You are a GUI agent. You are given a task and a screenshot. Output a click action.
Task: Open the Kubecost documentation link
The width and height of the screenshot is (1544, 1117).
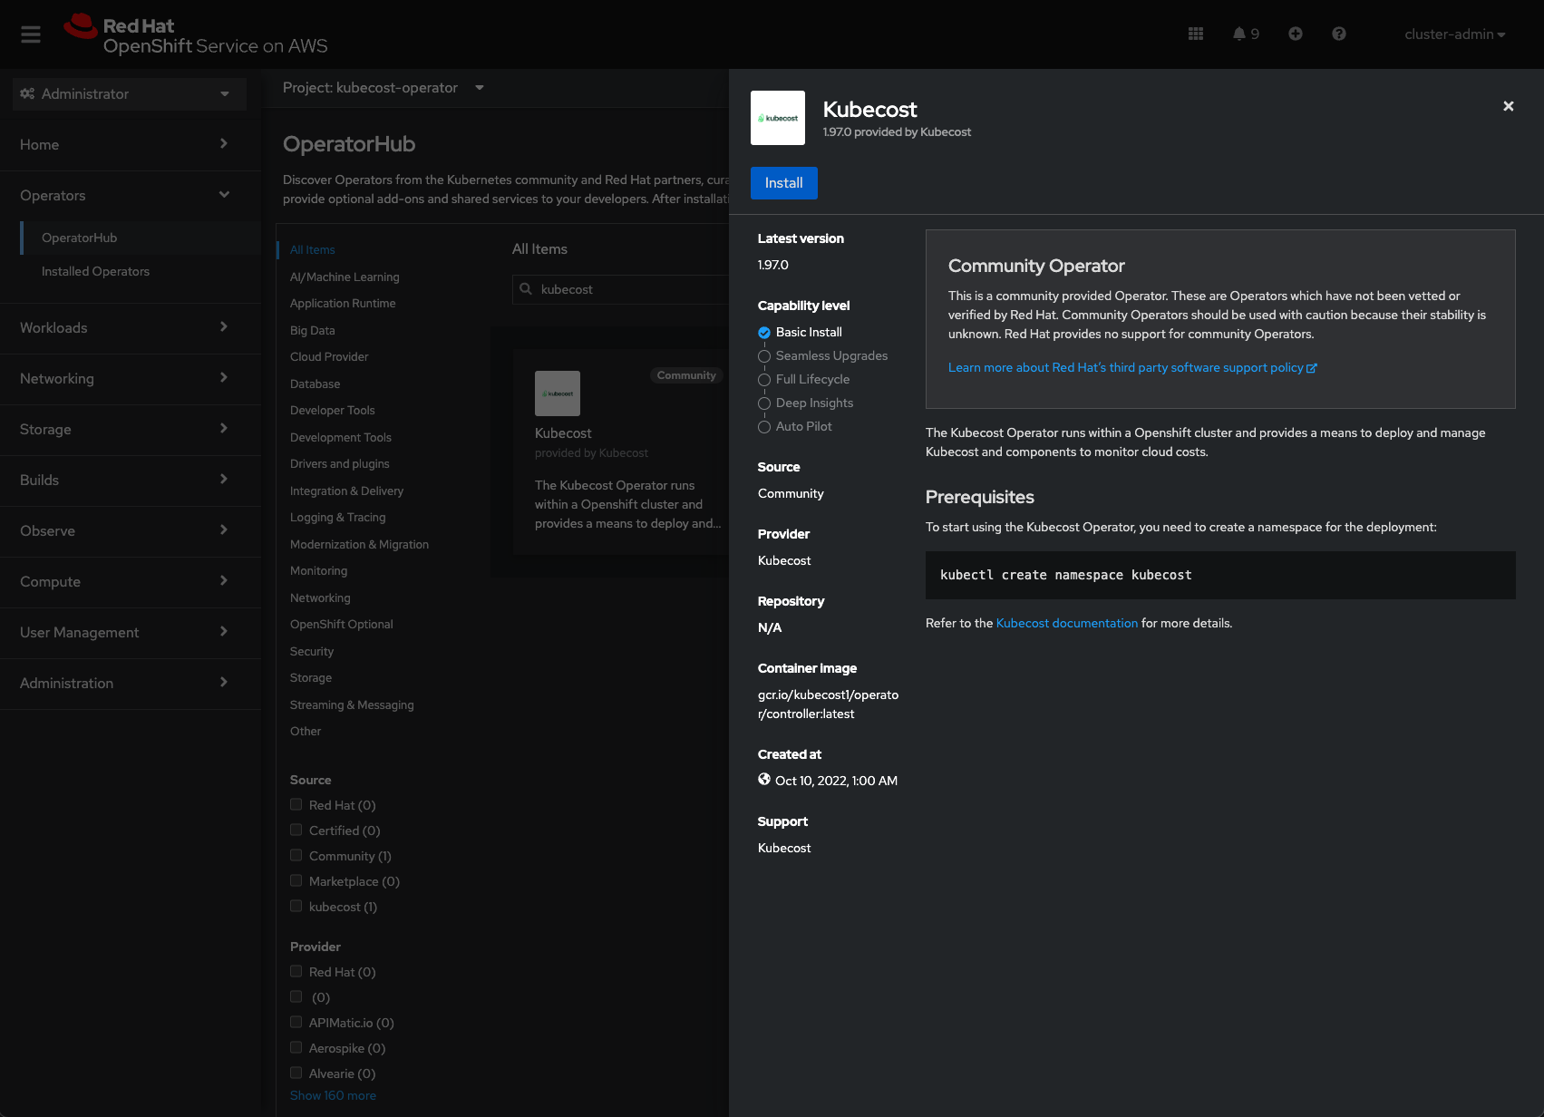[1067, 623]
